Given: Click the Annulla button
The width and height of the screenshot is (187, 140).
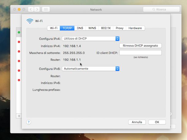Looking at the screenshot, I should pos(137,122).
